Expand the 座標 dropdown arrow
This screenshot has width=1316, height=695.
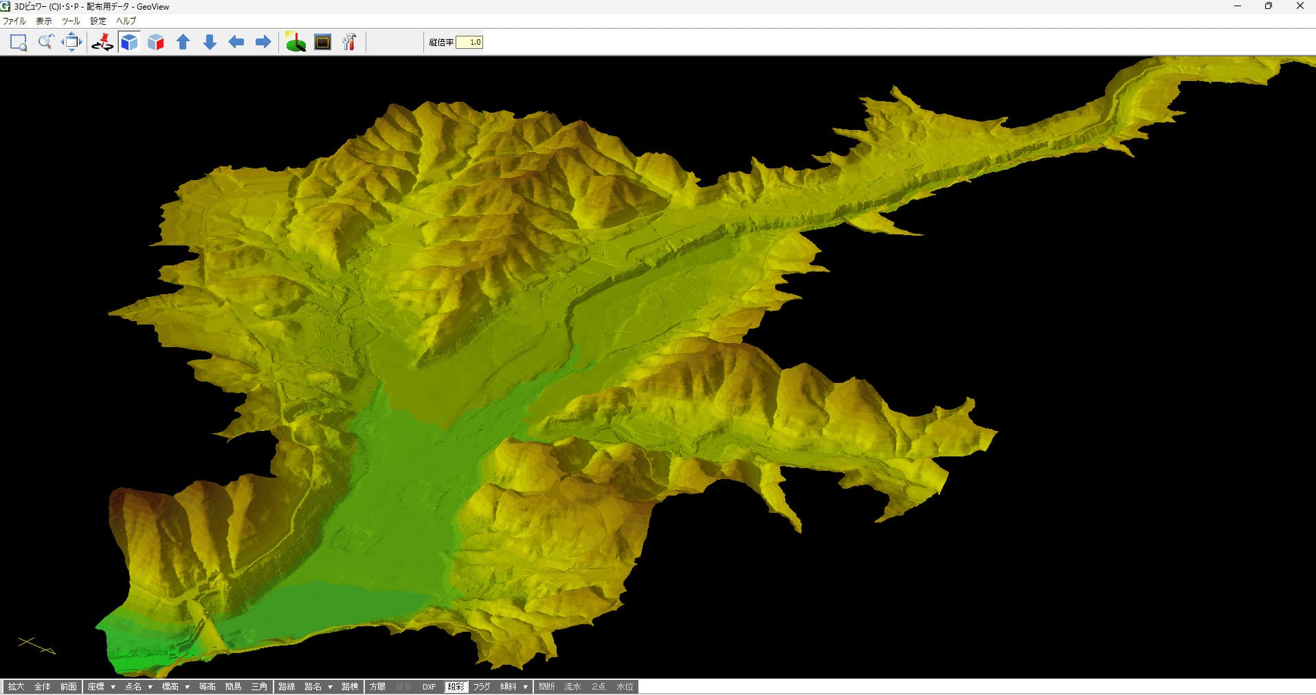click(x=113, y=687)
